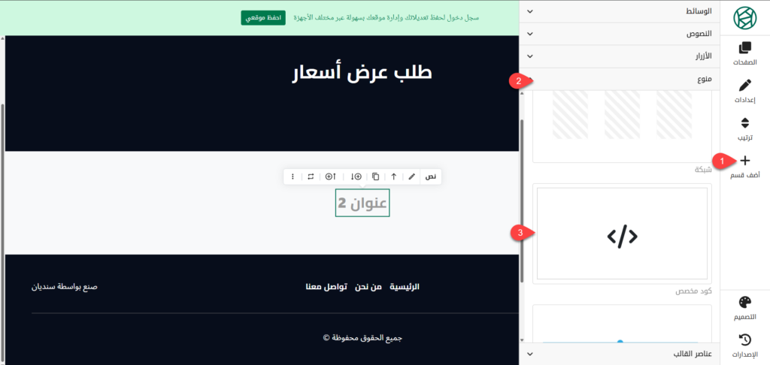Click the swap/replace arrows icon
This screenshot has width=770, height=365.
click(x=311, y=176)
